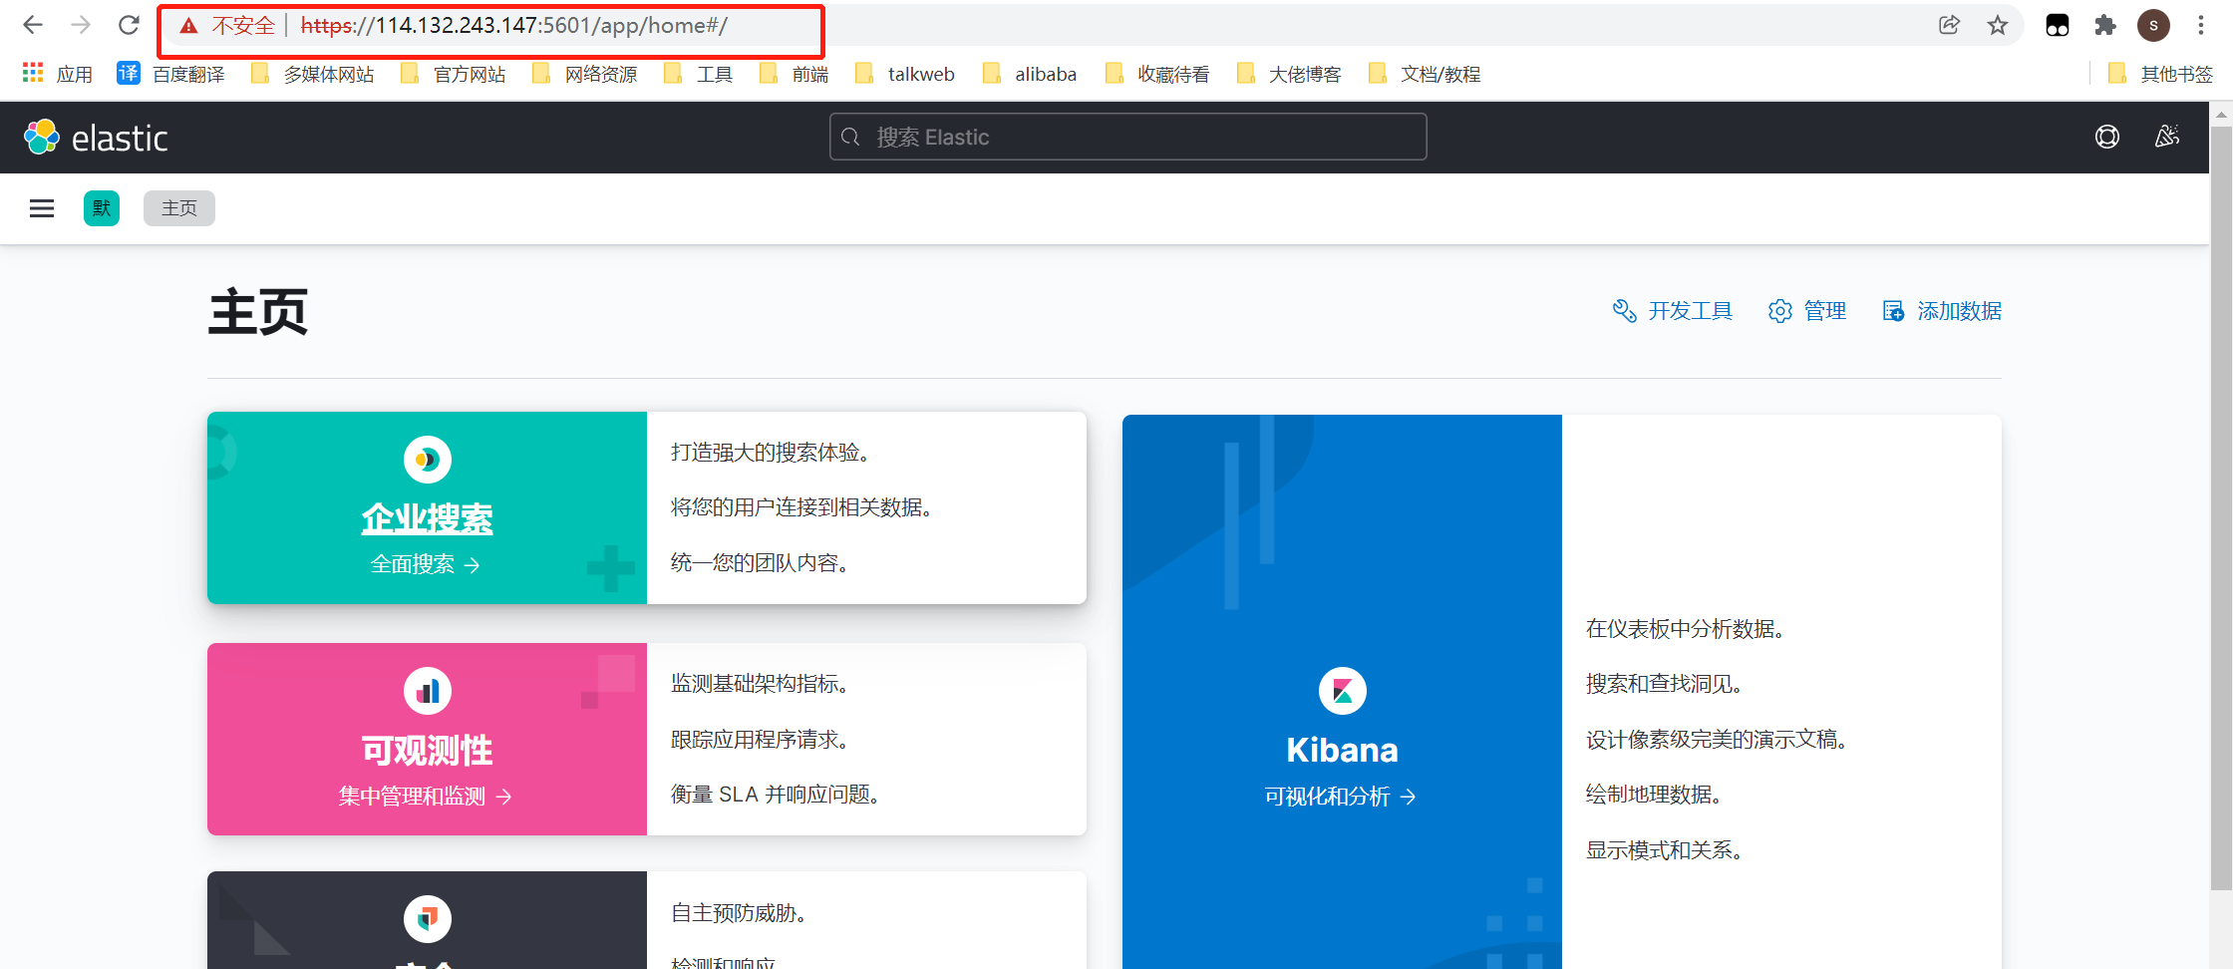Open the 可观测性 title
2233x969 pixels.
click(x=428, y=750)
